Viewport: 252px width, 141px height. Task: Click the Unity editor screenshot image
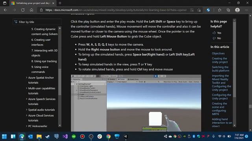[136, 103]
